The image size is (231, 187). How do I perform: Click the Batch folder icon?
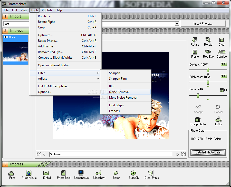click(x=116, y=173)
